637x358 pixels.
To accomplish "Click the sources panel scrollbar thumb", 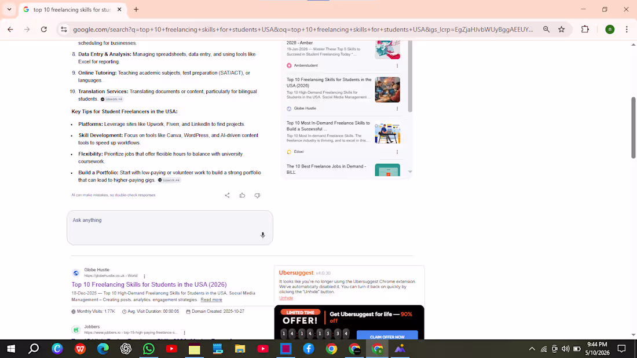I will point(410,76).
